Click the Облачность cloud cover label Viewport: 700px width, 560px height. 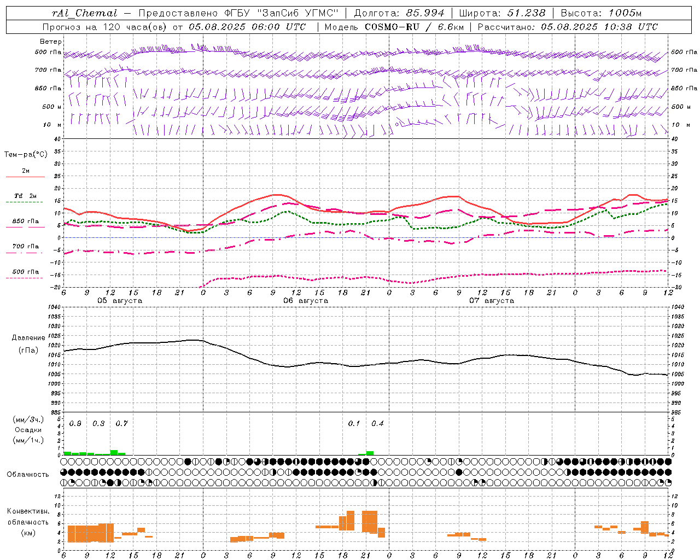(28, 474)
